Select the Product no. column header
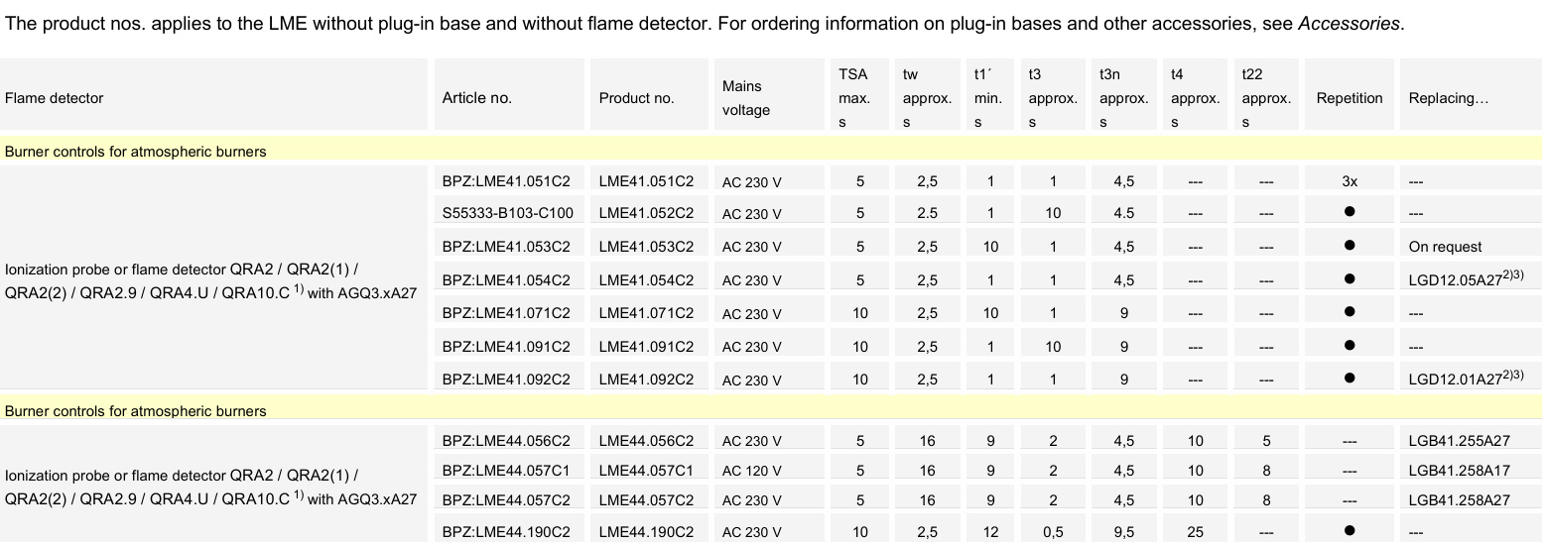This screenshot has width=1546, height=543. 636,98
